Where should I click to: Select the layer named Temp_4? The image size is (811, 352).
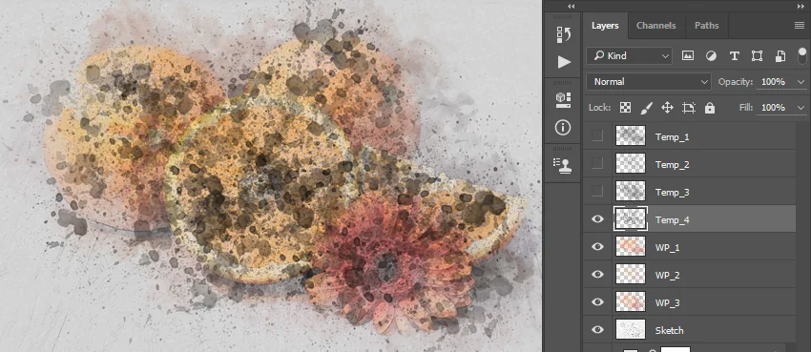[x=672, y=220]
